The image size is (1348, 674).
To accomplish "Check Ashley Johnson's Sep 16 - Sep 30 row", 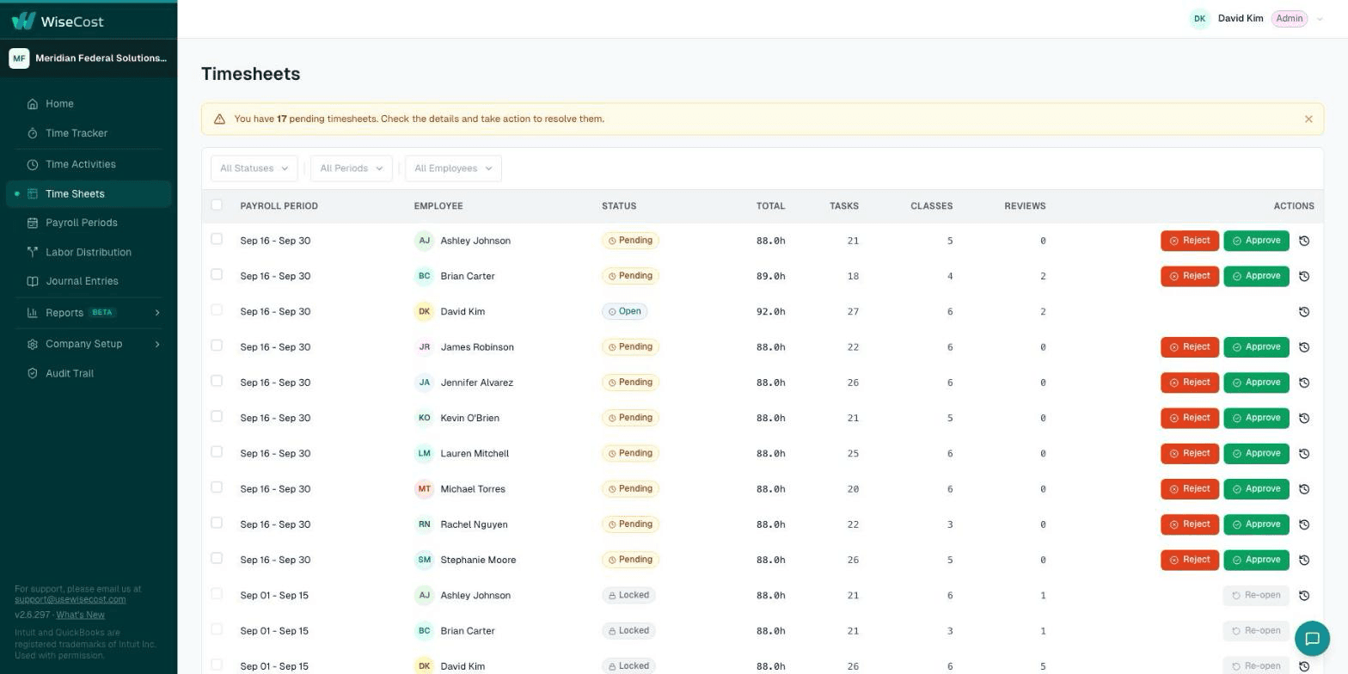I will tap(217, 239).
